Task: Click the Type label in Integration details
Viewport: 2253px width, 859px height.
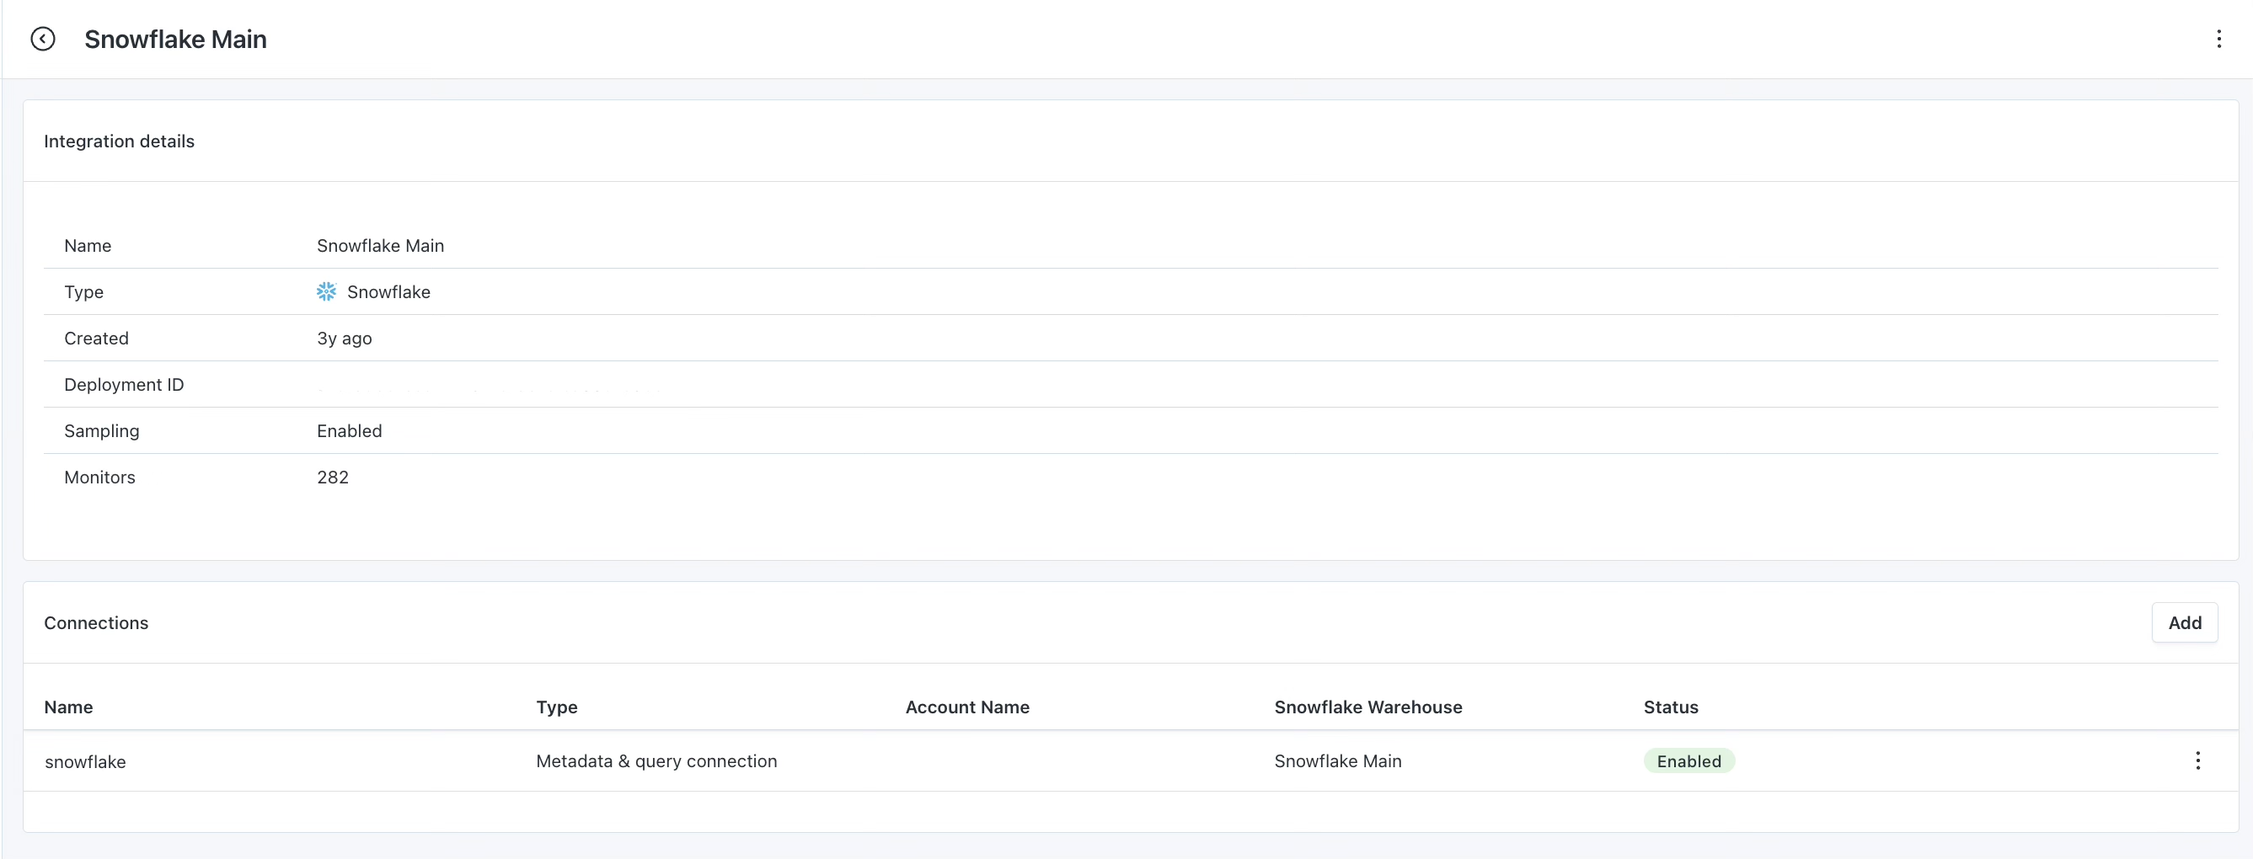Action: (84, 292)
